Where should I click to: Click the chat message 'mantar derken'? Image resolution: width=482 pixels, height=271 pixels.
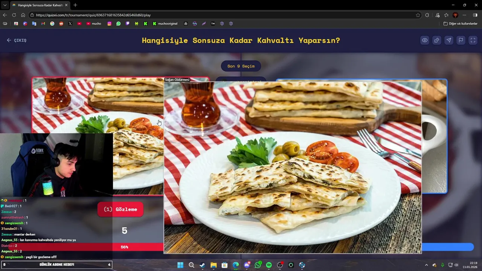pyautogui.click(x=24, y=234)
